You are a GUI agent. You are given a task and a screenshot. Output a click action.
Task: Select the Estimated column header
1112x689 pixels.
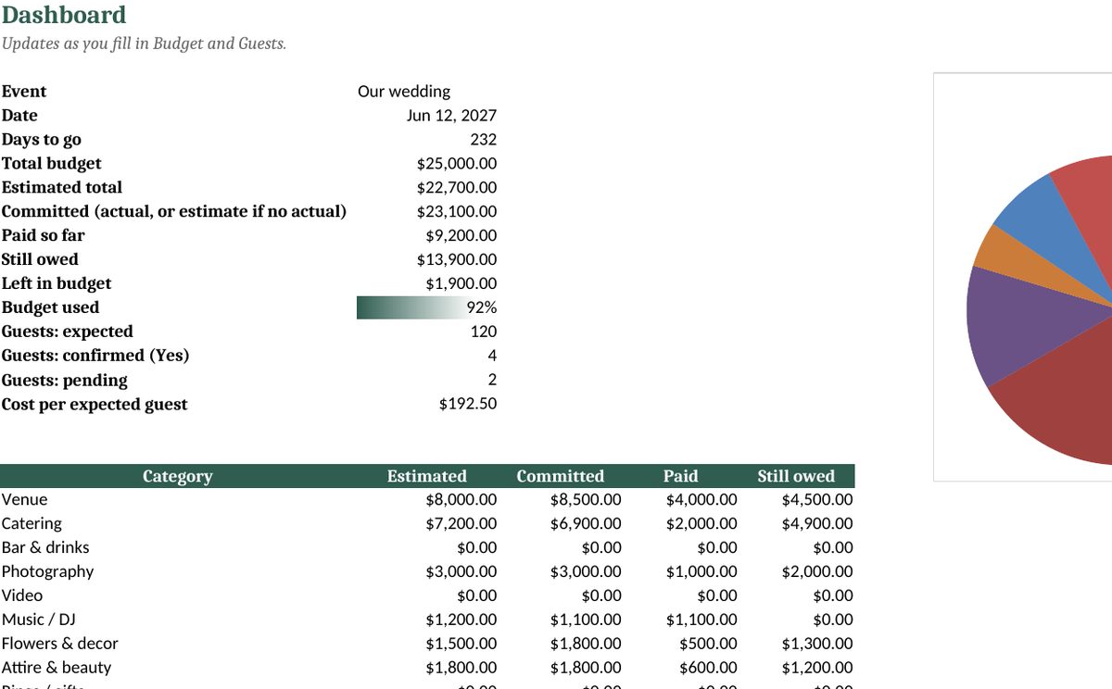(x=427, y=476)
